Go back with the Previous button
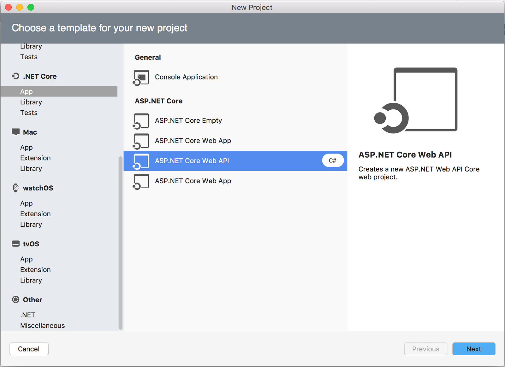The width and height of the screenshot is (505, 367). 426,349
